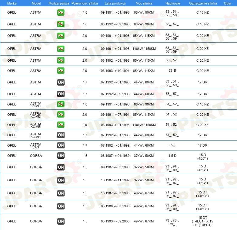The image size is (237, 230).
Task: Click the Marka column header
Action: [12, 3]
